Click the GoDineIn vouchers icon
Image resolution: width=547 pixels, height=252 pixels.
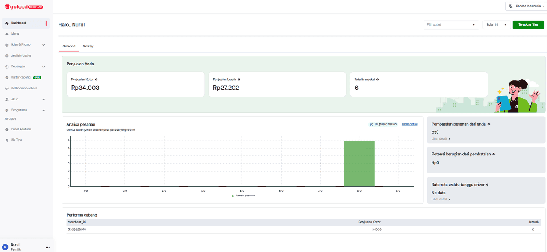pos(6,88)
